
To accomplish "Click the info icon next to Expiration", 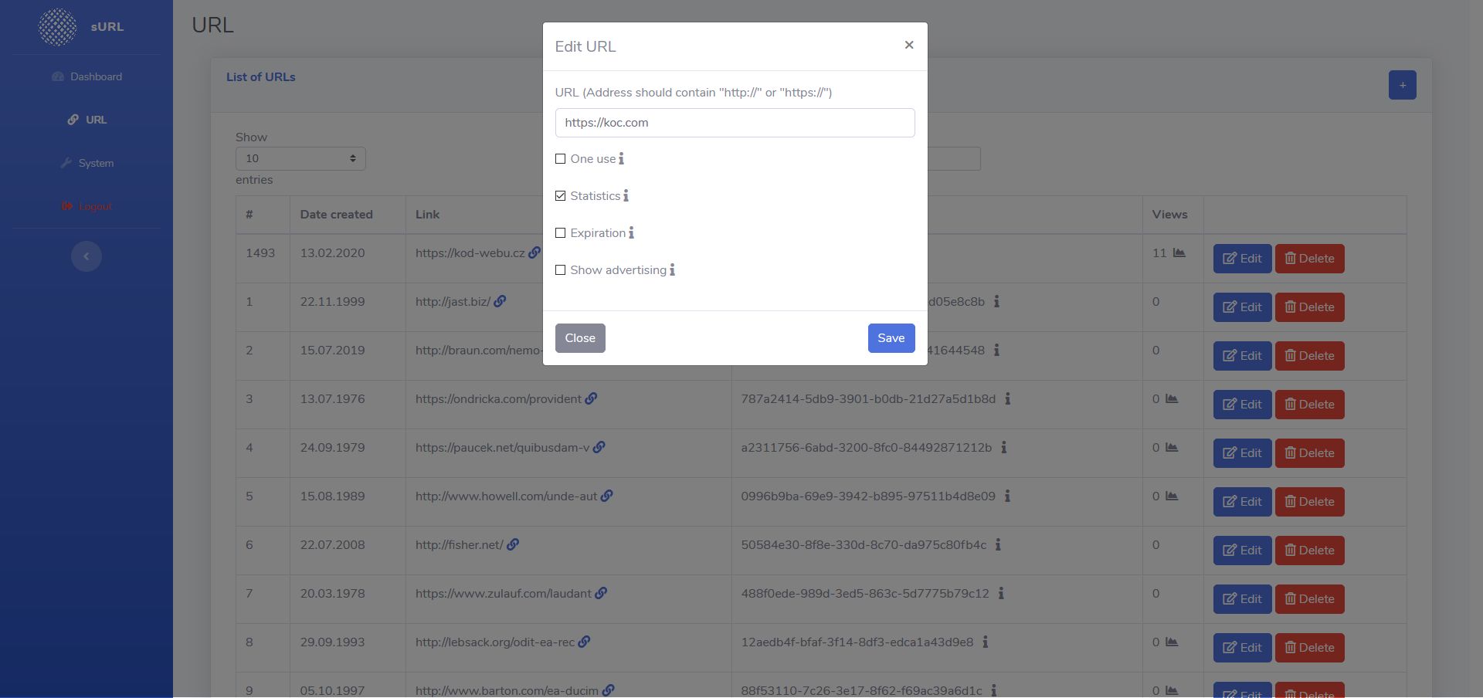I will pos(631,233).
